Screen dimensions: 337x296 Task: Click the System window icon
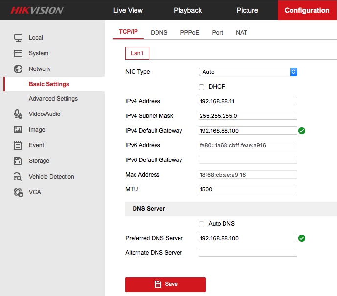point(18,53)
